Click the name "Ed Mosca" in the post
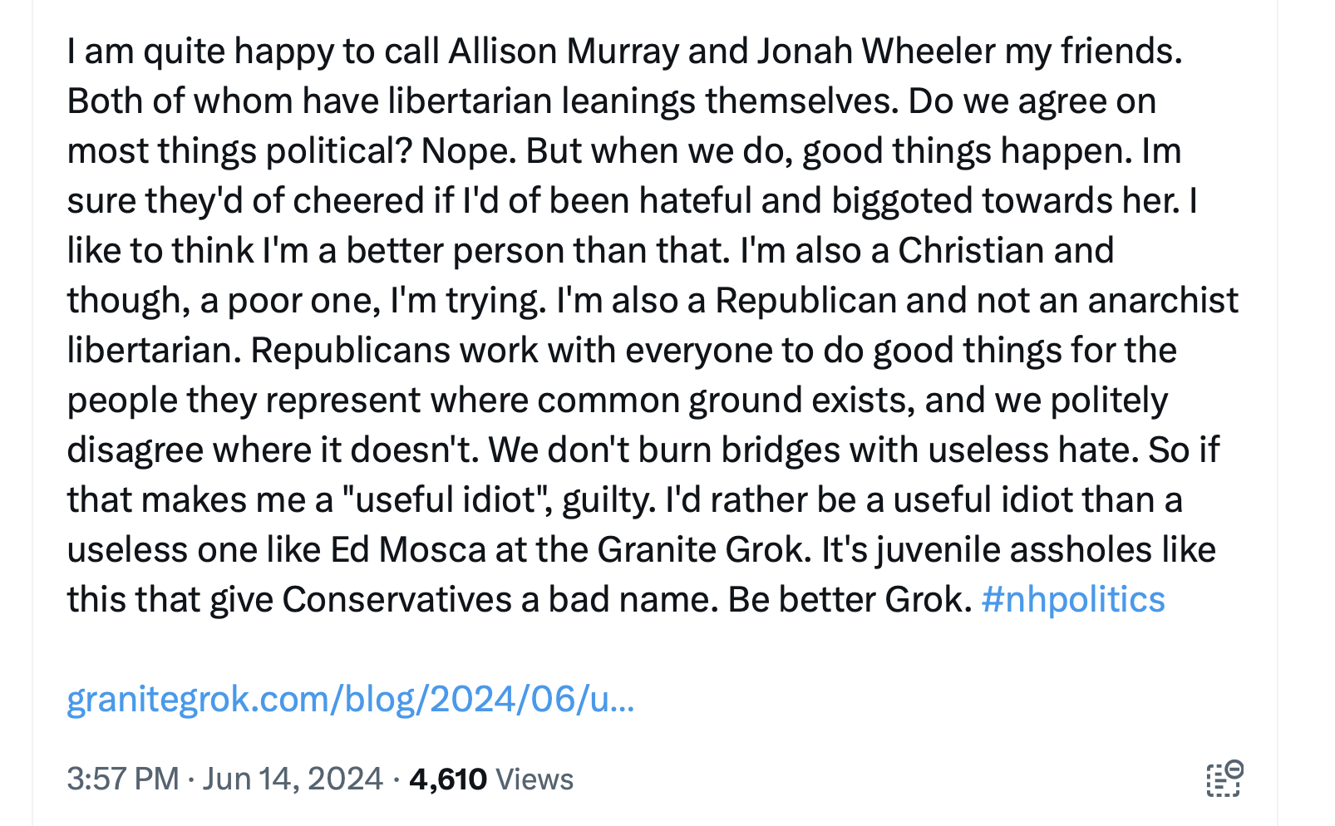Screen dimensions: 1335x826 [x=408, y=550]
